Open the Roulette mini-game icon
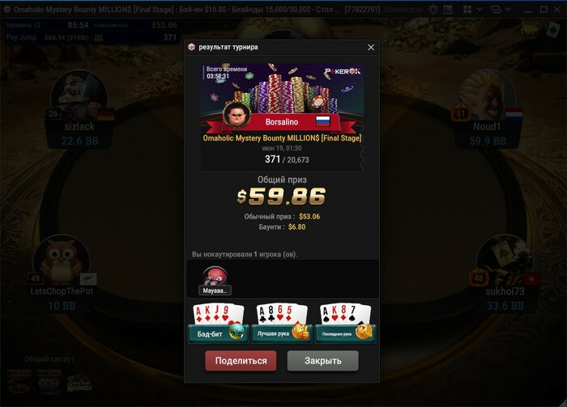The width and height of the screenshot is (567, 407). [x=79, y=384]
